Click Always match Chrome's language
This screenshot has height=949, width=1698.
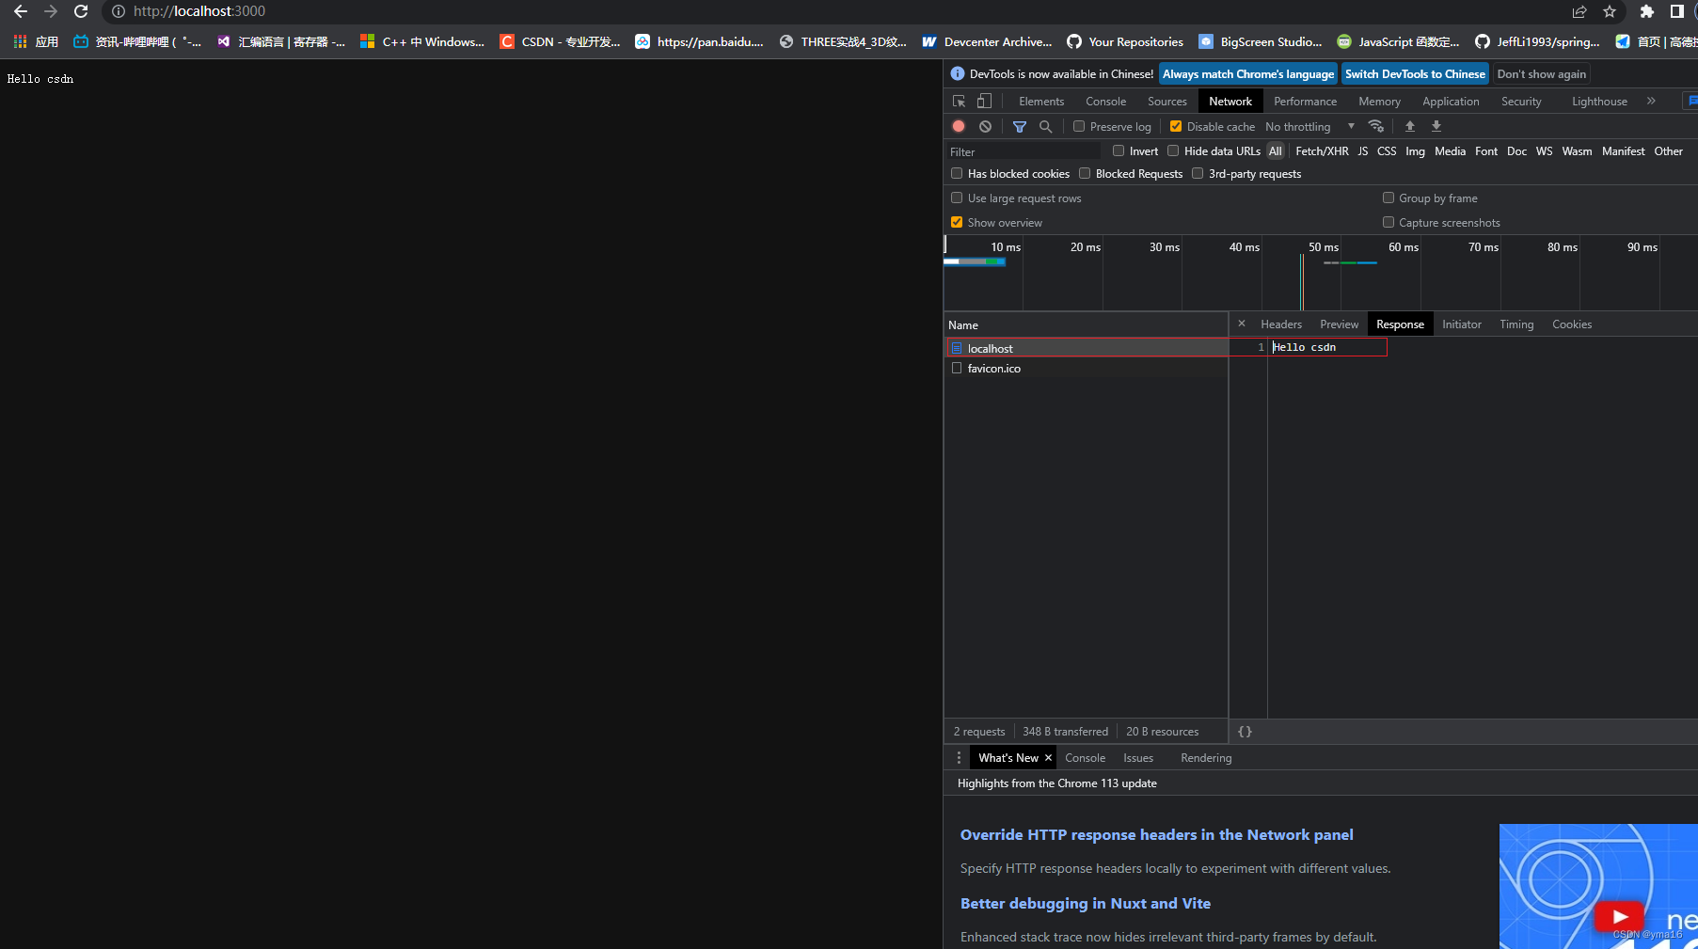pos(1248,73)
